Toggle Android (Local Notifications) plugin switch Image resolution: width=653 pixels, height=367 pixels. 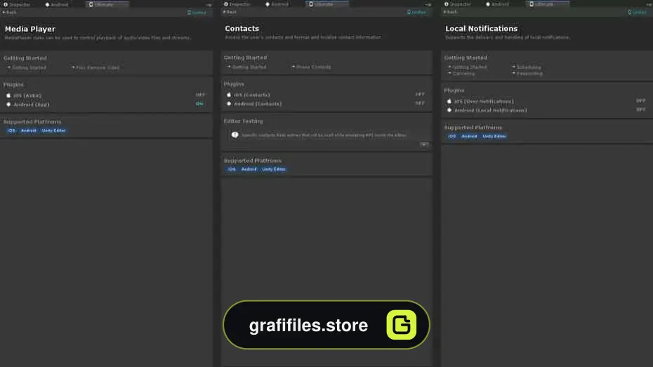[x=640, y=109]
